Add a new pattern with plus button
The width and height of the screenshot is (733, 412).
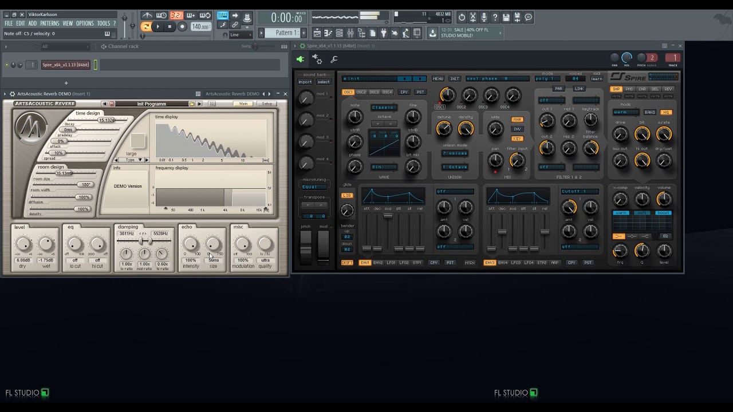pyautogui.click(x=304, y=33)
